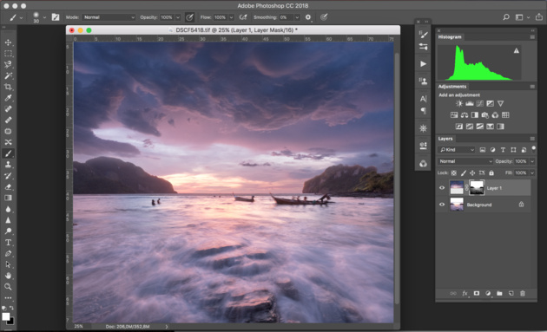Select the Crop tool
This screenshot has width=547, height=332.
point(8,87)
